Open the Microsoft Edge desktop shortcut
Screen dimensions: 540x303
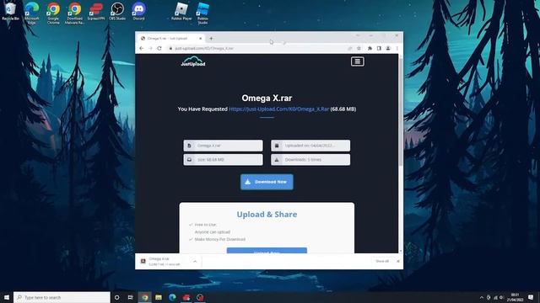[32, 13]
